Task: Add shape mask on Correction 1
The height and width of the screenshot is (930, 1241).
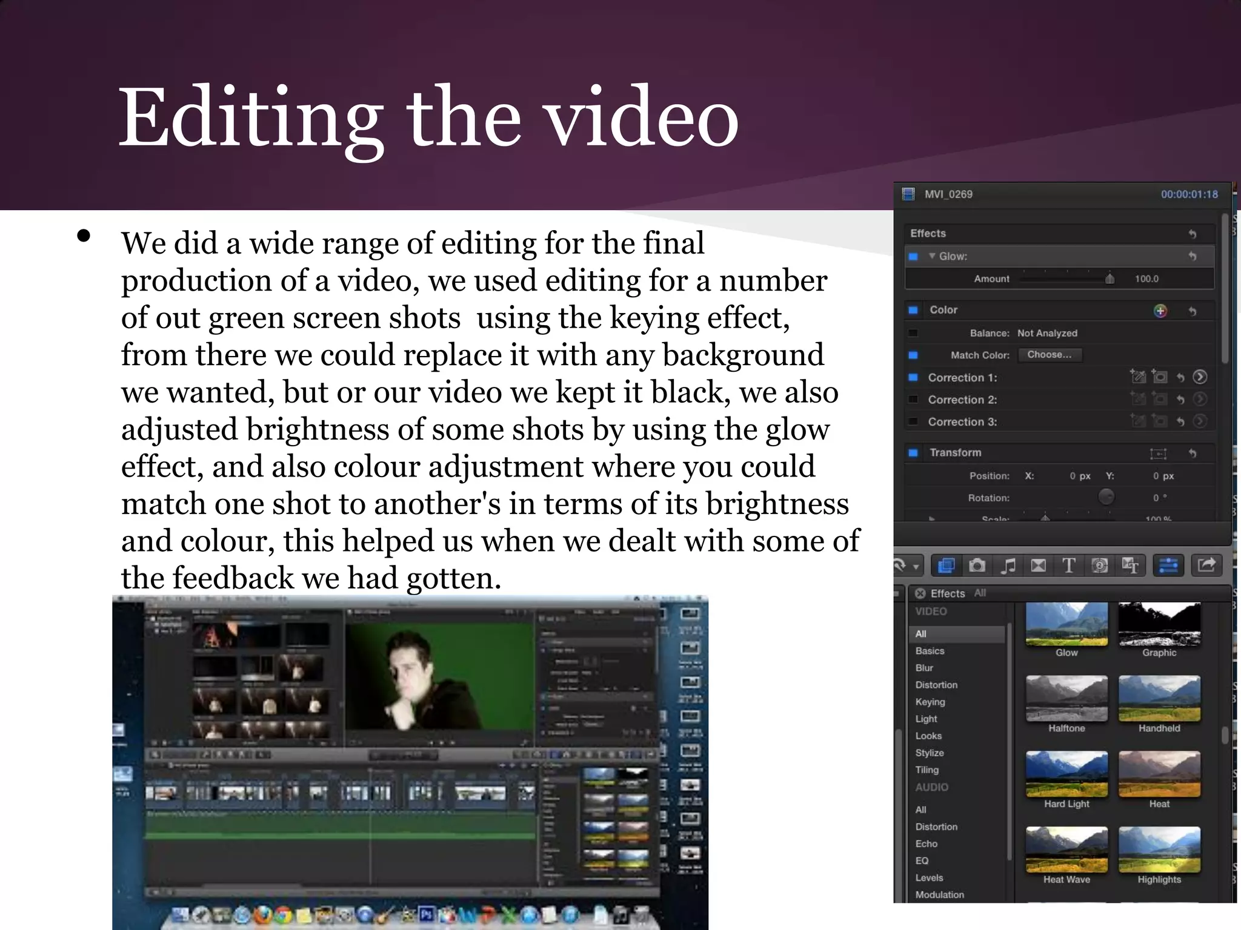Action: point(1159,377)
